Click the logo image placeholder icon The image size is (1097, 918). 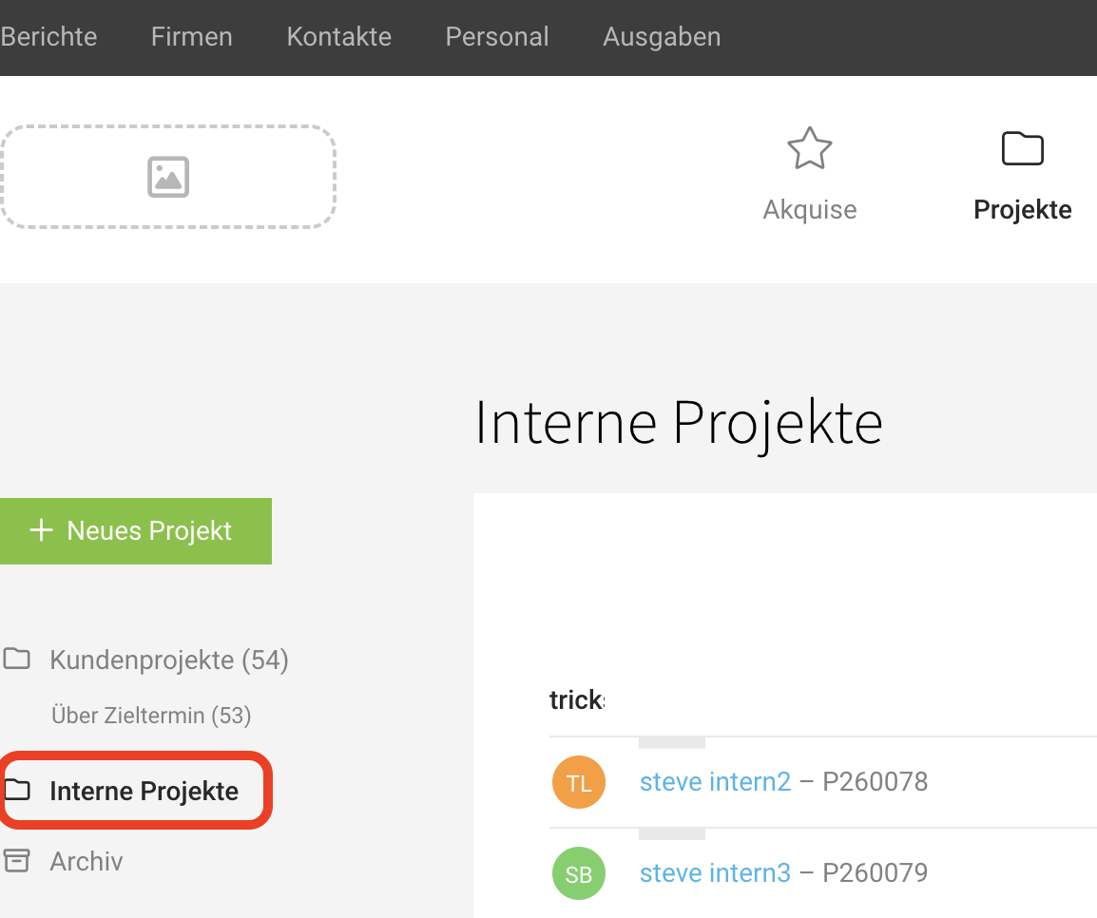tap(168, 177)
